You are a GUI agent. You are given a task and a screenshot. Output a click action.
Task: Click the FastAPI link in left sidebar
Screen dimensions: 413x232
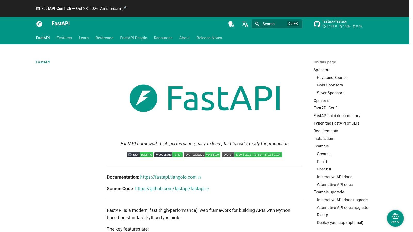pyautogui.click(x=43, y=62)
